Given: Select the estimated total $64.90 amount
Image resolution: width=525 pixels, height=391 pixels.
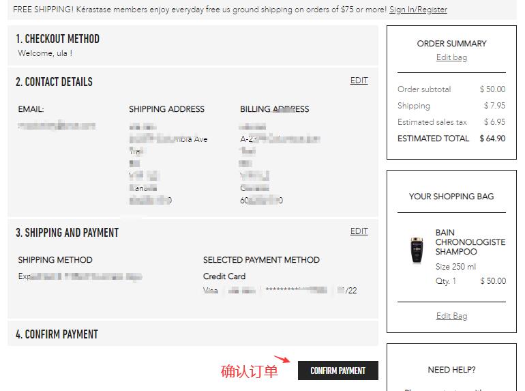Looking at the screenshot, I should point(492,139).
